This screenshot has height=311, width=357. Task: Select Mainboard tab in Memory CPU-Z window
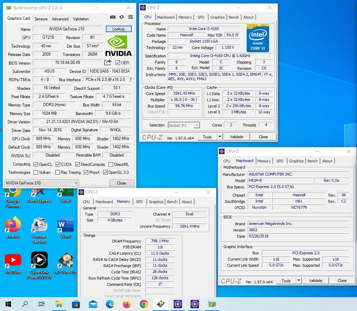[x=104, y=202]
